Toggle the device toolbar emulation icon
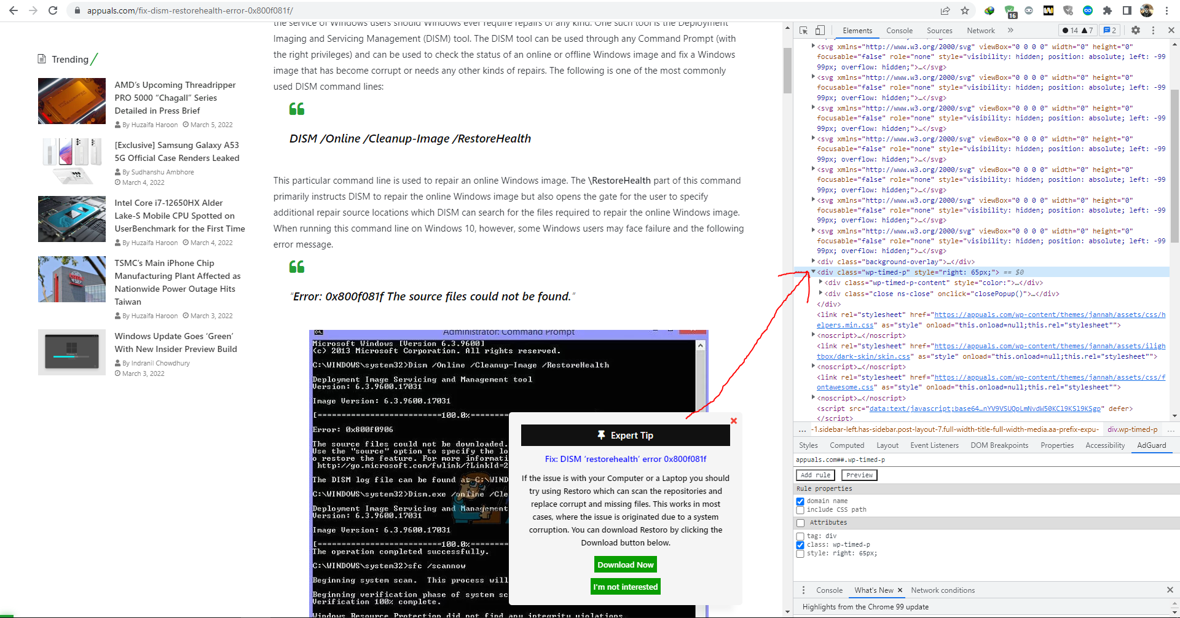Image resolution: width=1180 pixels, height=618 pixels. tap(820, 30)
